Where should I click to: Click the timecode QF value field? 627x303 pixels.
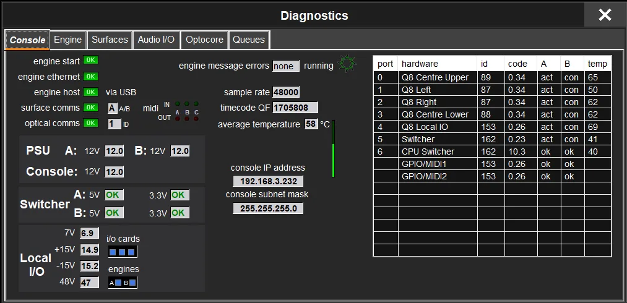(295, 108)
